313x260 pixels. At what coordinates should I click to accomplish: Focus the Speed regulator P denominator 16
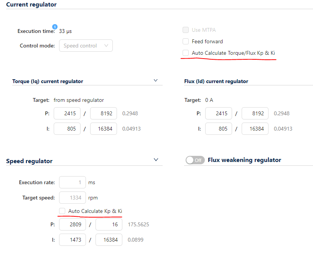click(x=109, y=224)
